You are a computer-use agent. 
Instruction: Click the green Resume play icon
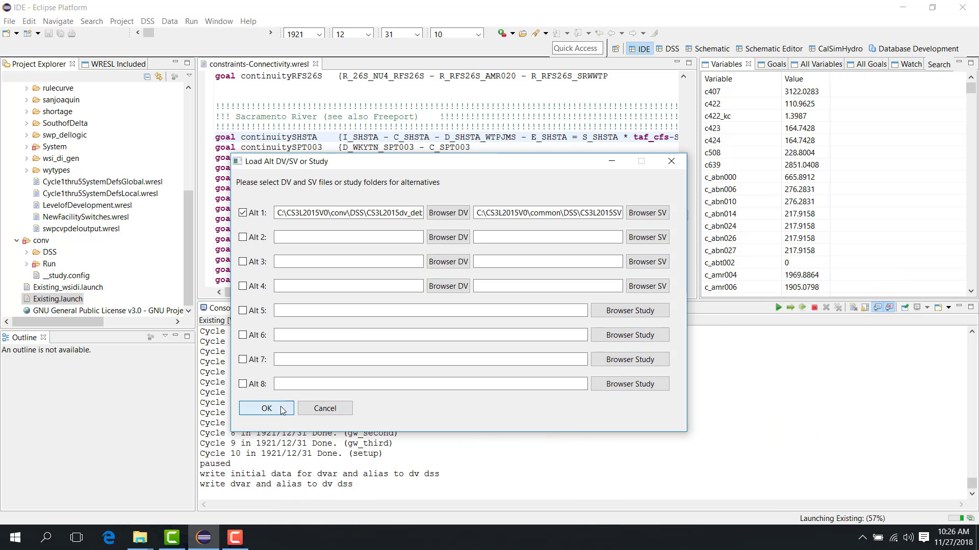click(x=778, y=307)
